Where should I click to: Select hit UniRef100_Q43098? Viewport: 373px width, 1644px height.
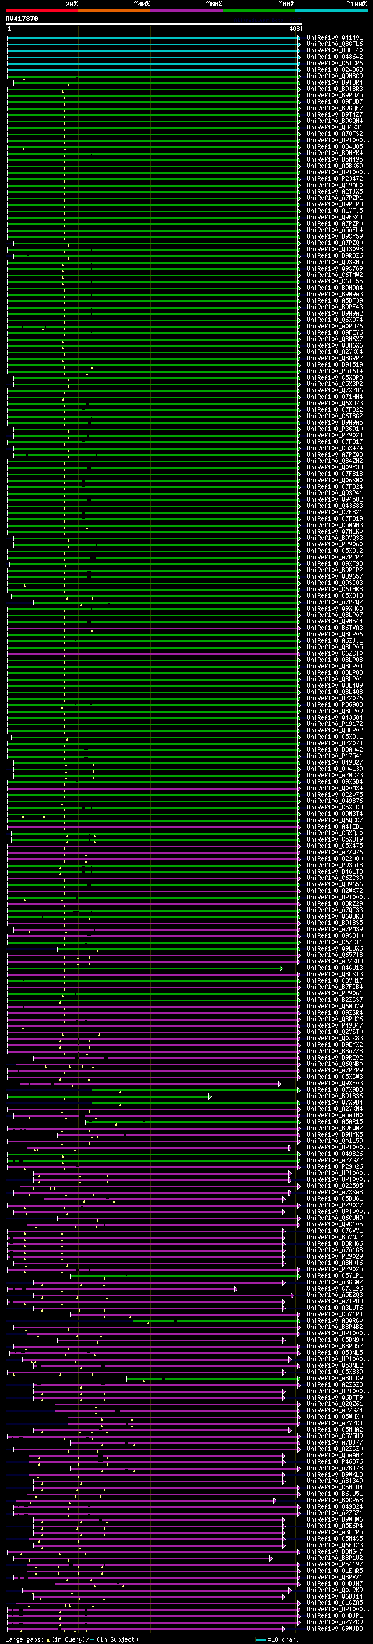334,250
